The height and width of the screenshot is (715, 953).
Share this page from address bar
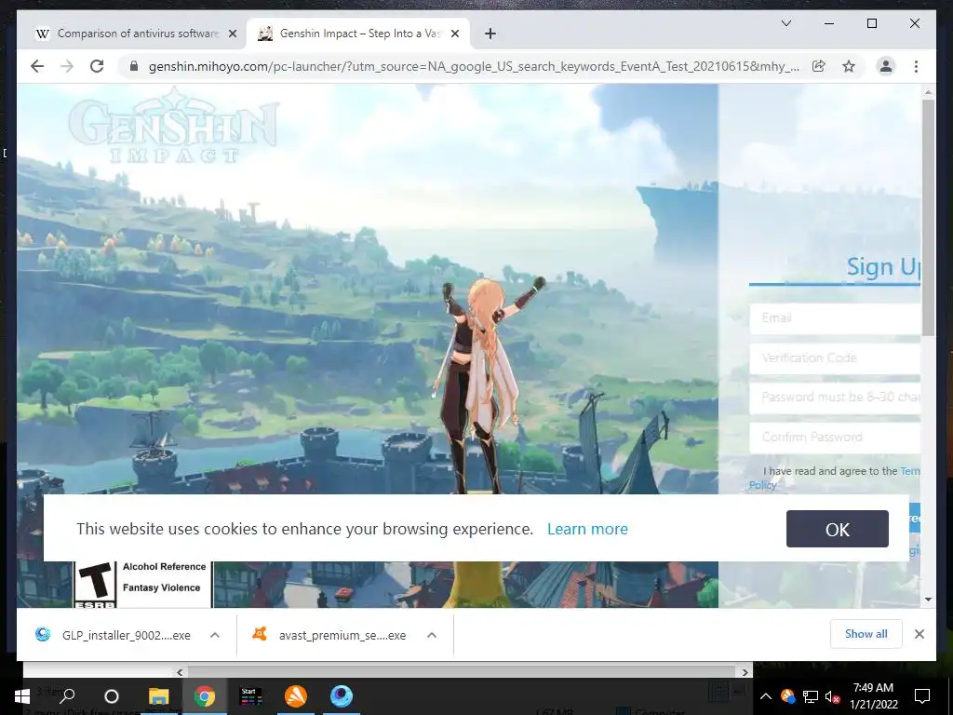819,66
